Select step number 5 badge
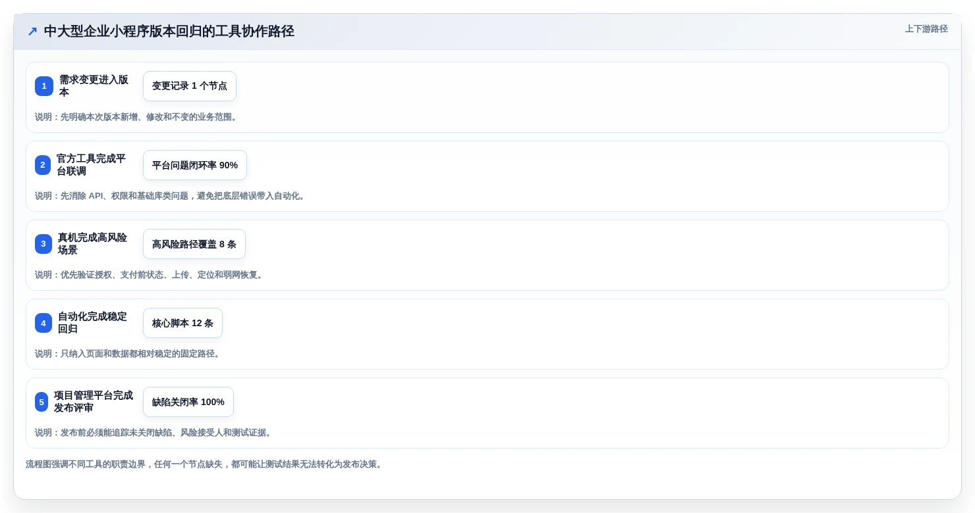Image resolution: width=975 pixels, height=513 pixels. (42, 402)
